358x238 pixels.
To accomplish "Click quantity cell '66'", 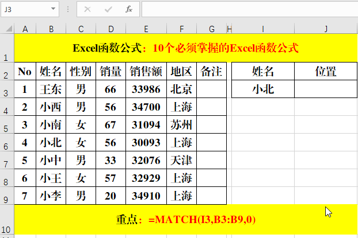I will point(111,89).
